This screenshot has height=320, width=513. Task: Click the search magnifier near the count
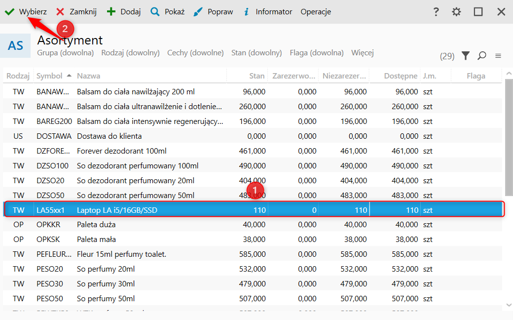pos(481,56)
